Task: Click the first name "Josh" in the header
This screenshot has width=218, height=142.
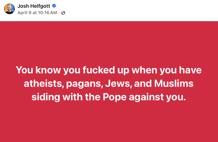Action: tap(23, 6)
